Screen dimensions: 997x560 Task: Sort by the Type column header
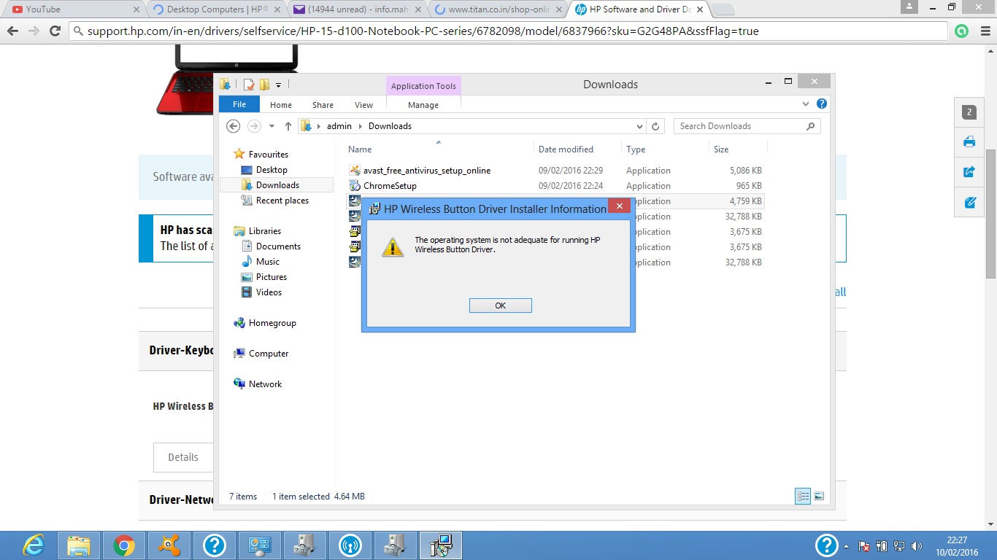pos(636,149)
